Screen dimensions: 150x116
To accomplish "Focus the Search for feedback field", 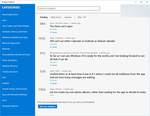I will [x=69, y=8].
